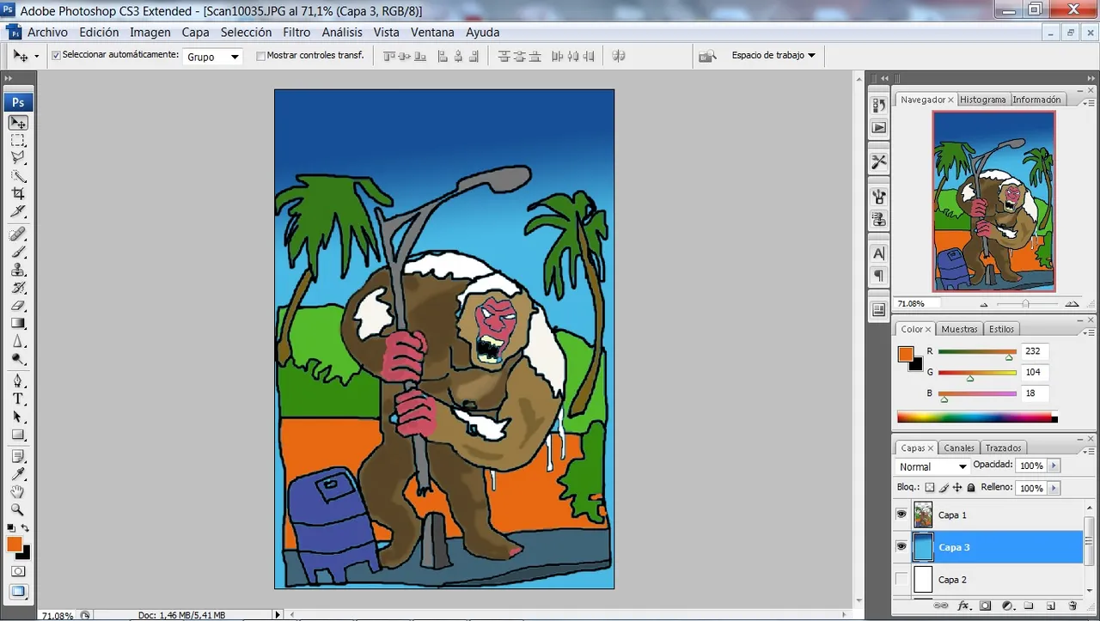Open the Opacidad slider arrow
The height and width of the screenshot is (621, 1100).
1054,466
